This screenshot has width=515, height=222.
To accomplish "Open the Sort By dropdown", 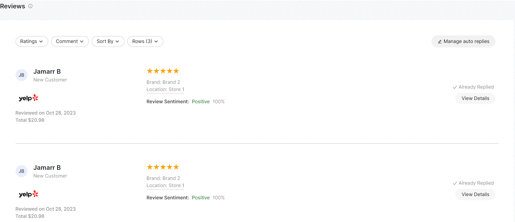I will (x=108, y=41).
